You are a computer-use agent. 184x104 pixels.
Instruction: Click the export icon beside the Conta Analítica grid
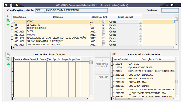point(8,59)
